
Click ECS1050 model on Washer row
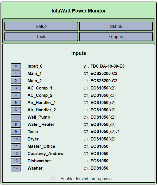pos(99,168)
